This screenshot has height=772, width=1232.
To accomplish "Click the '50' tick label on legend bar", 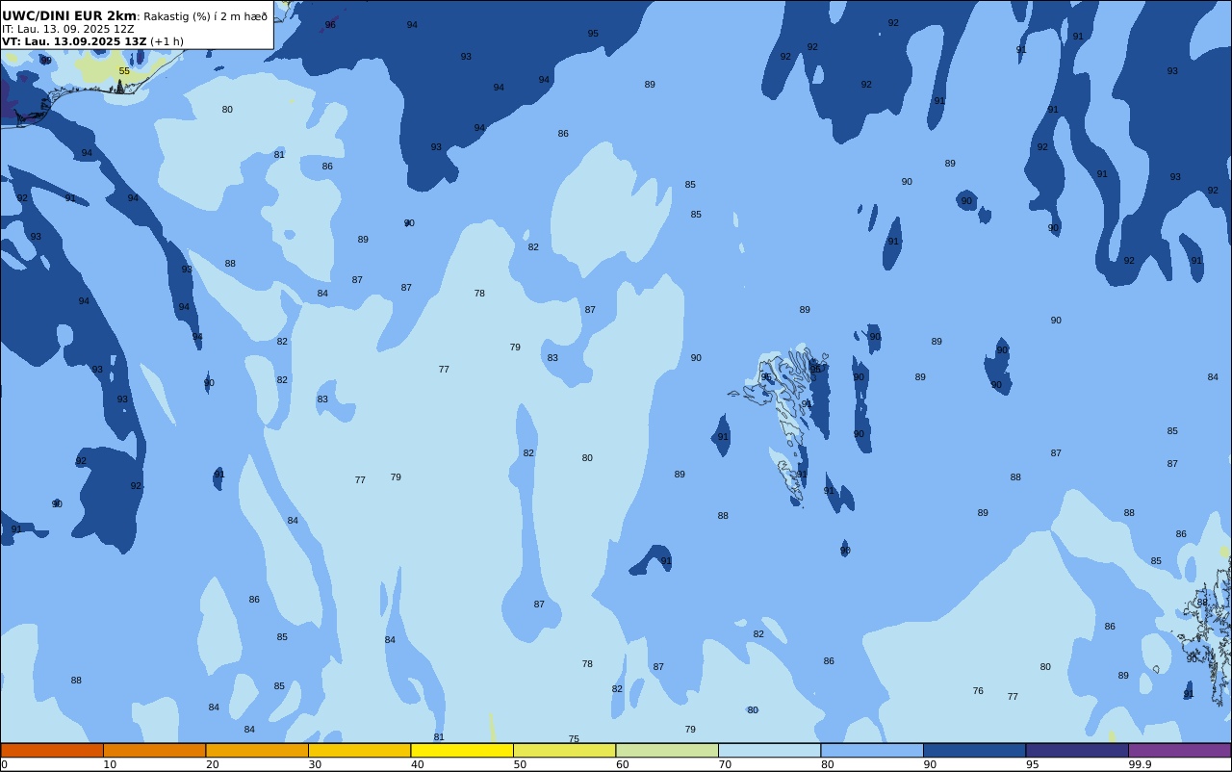I will click(x=520, y=764).
